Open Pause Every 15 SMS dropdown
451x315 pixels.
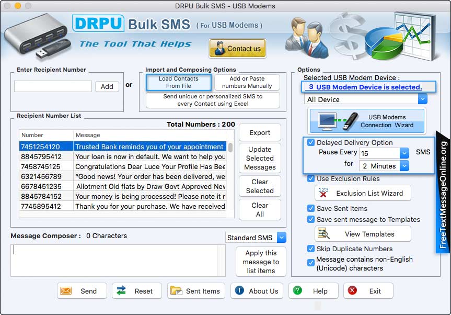[x=404, y=153]
